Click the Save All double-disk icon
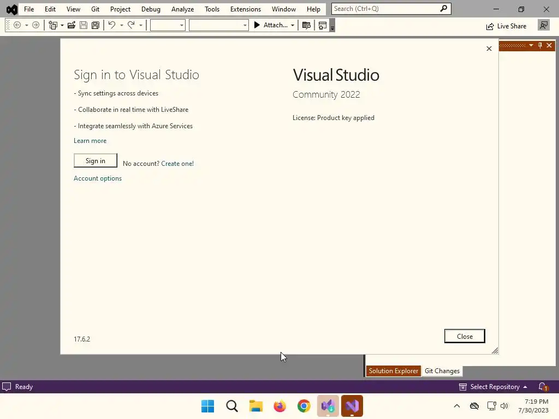 tap(95, 25)
